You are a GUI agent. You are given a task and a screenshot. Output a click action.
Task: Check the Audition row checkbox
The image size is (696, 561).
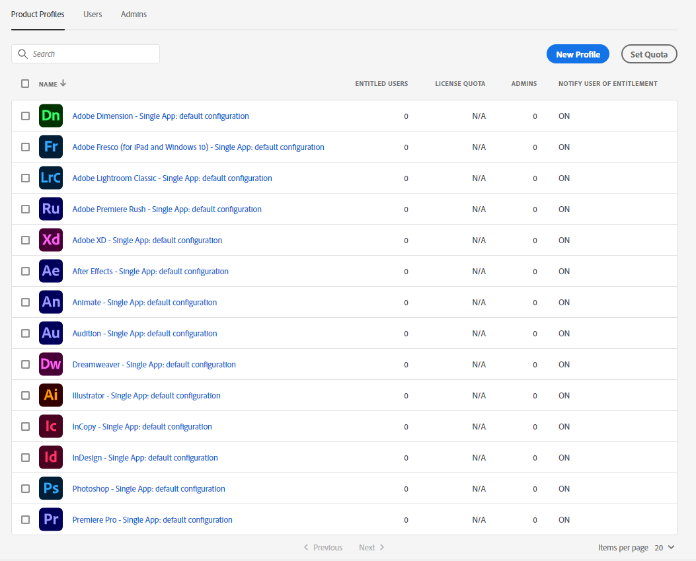tap(25, 333)
